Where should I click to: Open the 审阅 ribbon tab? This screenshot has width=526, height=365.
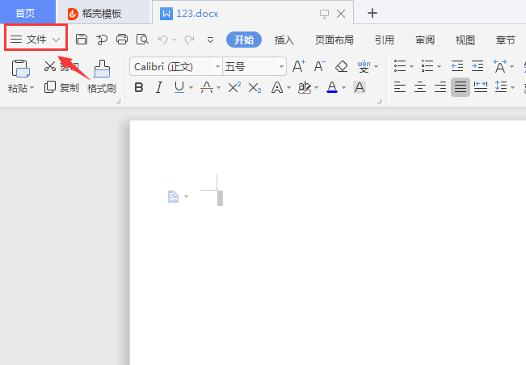click(x=425, y=40)
